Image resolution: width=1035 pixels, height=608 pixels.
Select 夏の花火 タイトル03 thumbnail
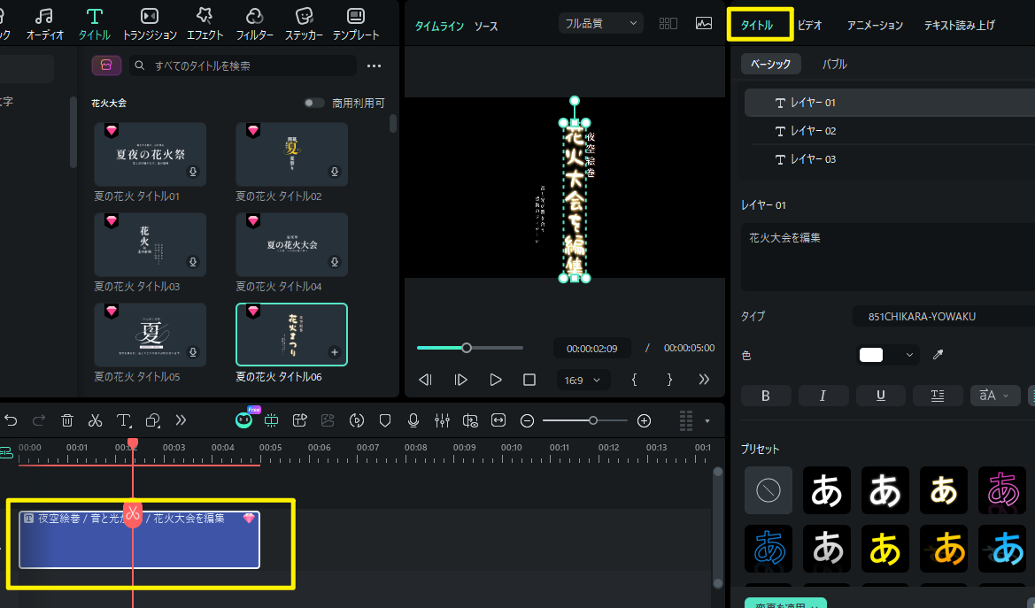coord(150,244)
